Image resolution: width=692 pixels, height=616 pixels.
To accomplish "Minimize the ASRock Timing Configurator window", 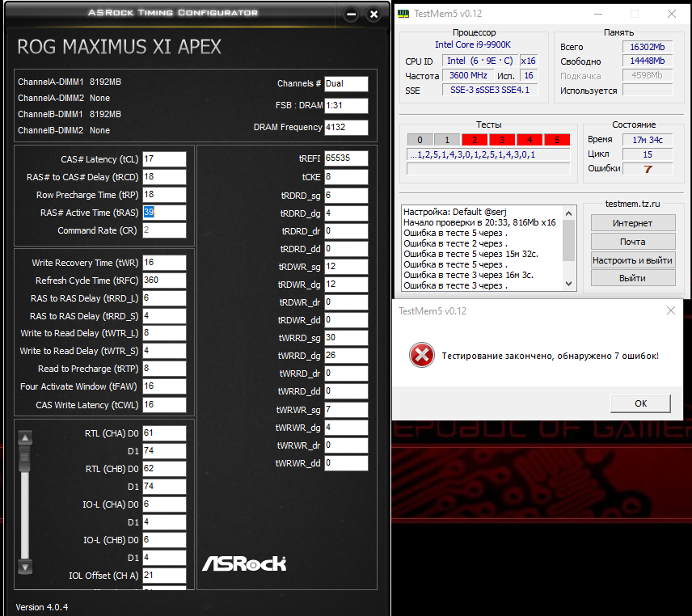I will [352, 15].
